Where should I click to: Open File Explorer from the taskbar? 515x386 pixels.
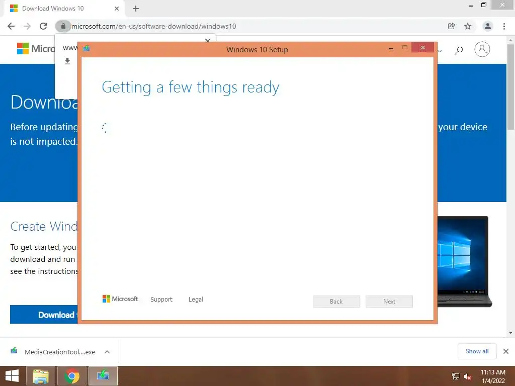tap(40, 376)
